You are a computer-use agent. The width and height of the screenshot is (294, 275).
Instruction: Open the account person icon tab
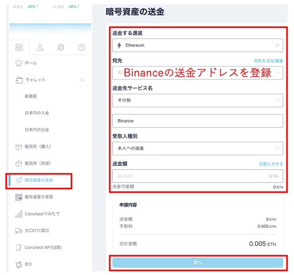click(x=40, y=48)
